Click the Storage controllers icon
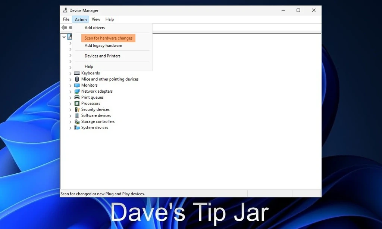This screenshot has width=382, height=229. (x=77, y=121)
